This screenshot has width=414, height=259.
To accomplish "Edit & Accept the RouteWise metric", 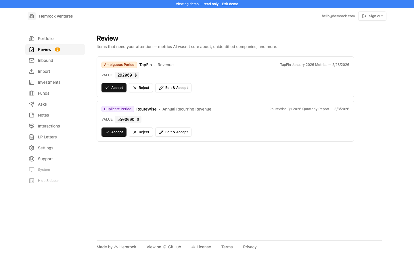I will point(173,132).
